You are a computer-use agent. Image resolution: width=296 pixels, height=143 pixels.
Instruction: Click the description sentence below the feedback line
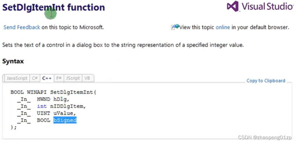pos(123,45)
